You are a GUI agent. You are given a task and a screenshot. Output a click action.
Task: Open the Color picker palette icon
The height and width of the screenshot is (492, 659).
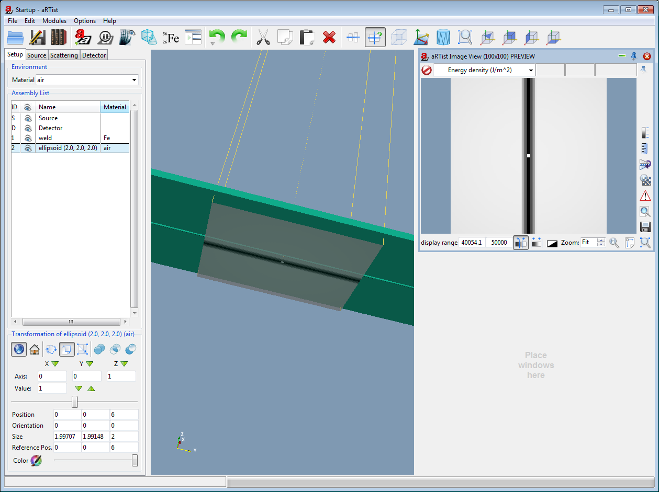[36, 461]
